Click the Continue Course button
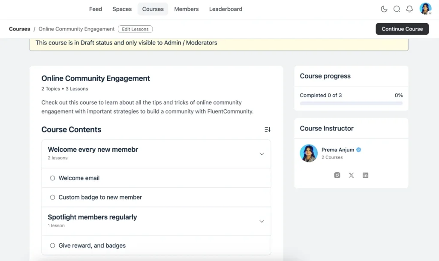 point(402,29)
